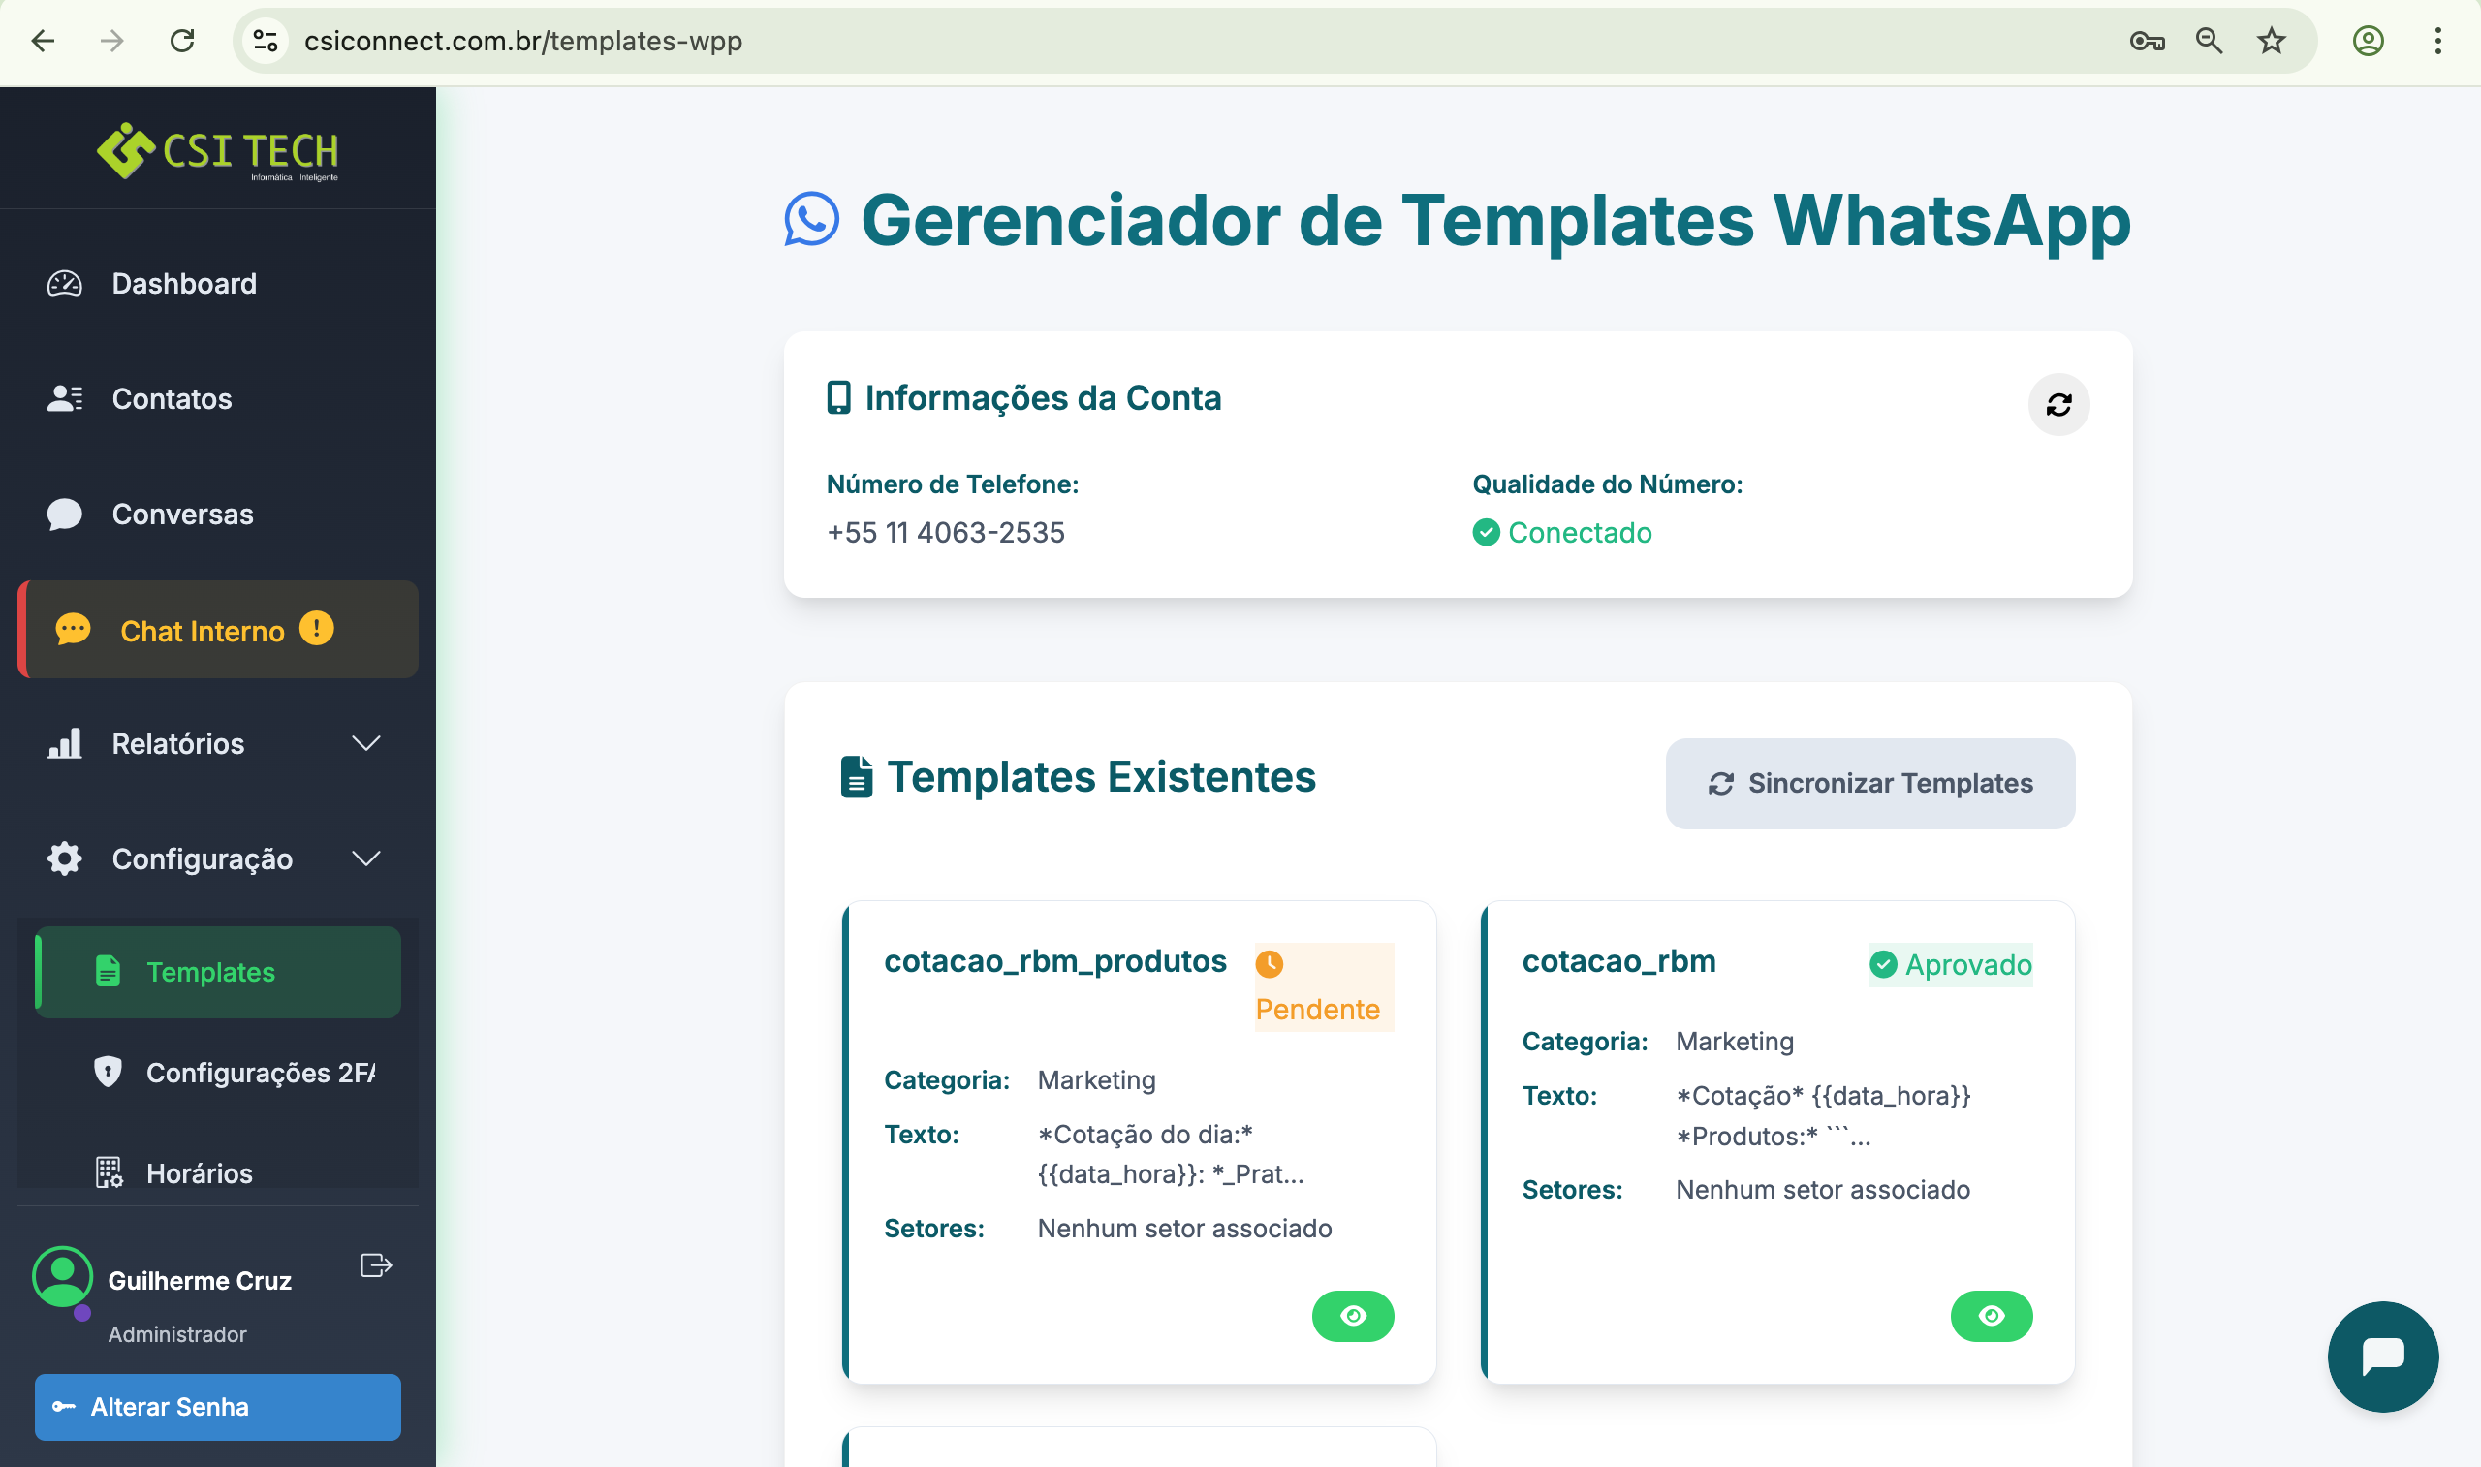Open the CSI TECH logo link

pyautogui.click(x=217, y=151)
